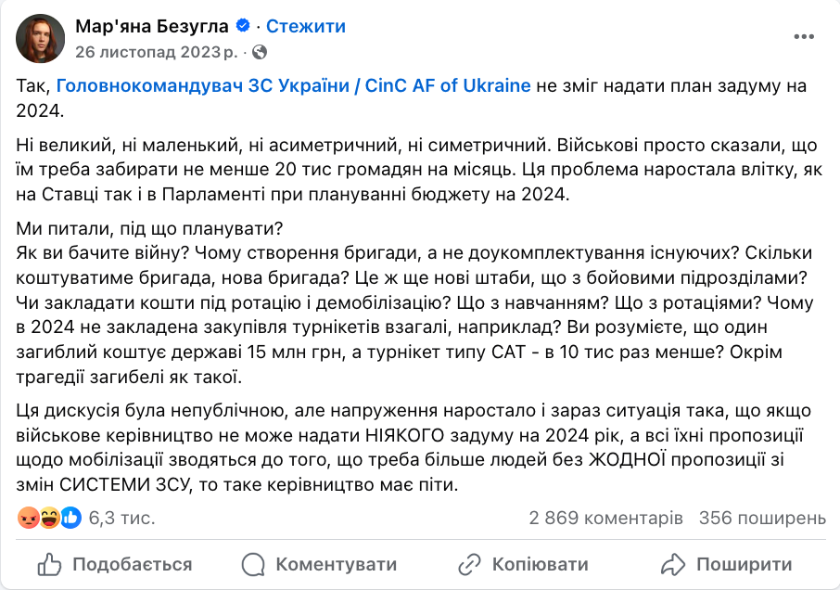Expand the 2 869 коментарів list

tap(605, 518)
